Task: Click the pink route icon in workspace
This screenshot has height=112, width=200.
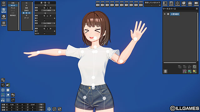Action: [x=185, y=71]
